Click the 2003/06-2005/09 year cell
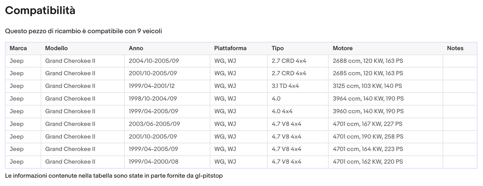Viewport: 483px width, 186px height. tap(154, 124)
